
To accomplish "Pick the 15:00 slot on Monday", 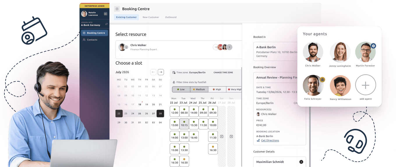I will [x=175, y=149].
